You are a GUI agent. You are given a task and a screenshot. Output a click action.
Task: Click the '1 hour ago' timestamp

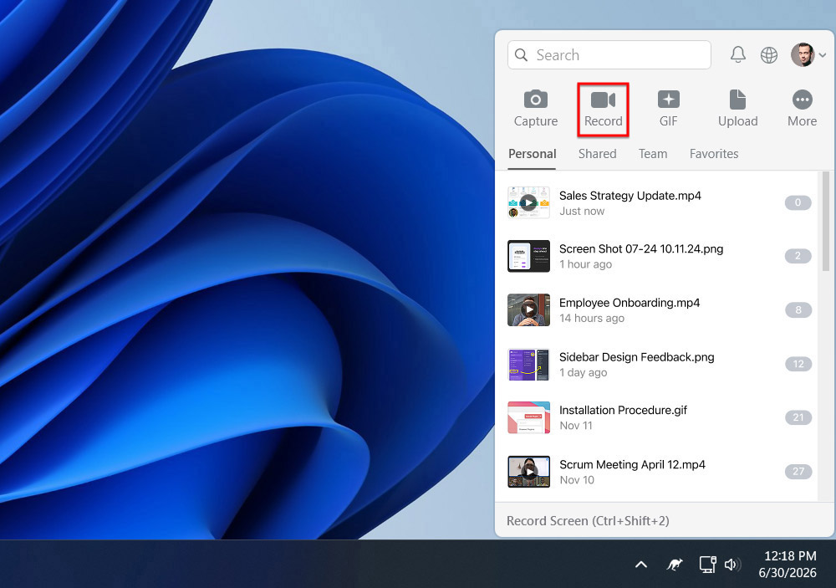pyautogui.click(x=585, y=264)
